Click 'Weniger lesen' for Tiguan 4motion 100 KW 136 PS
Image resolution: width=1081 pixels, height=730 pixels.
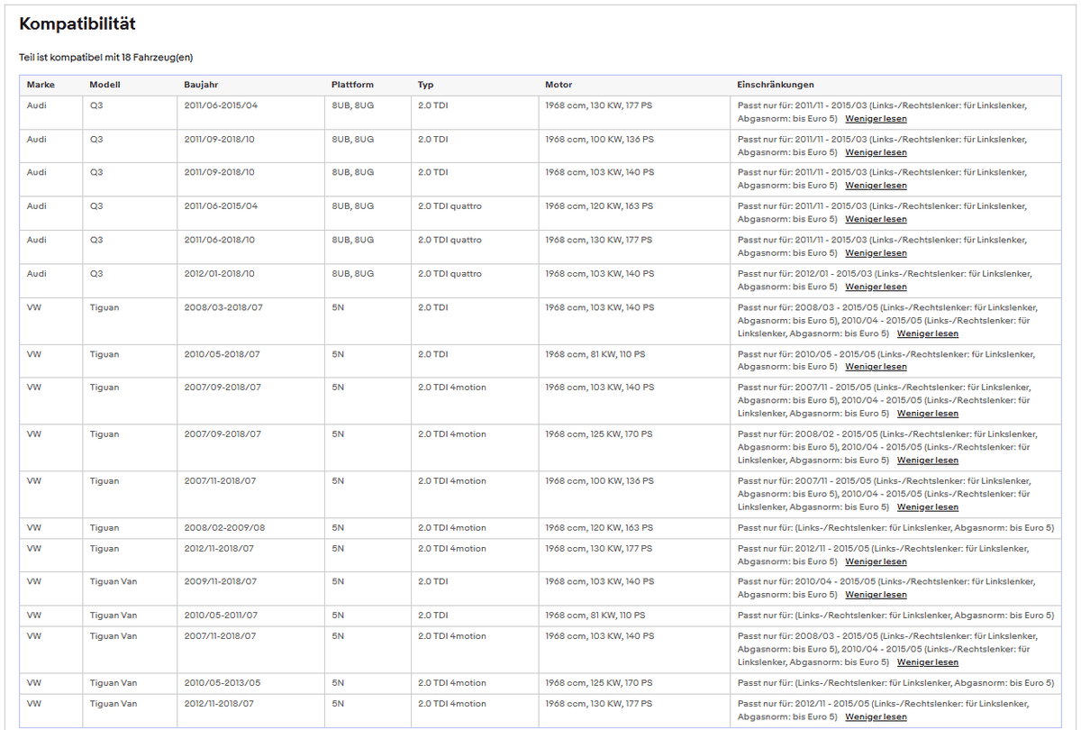[x=928, y=507]
